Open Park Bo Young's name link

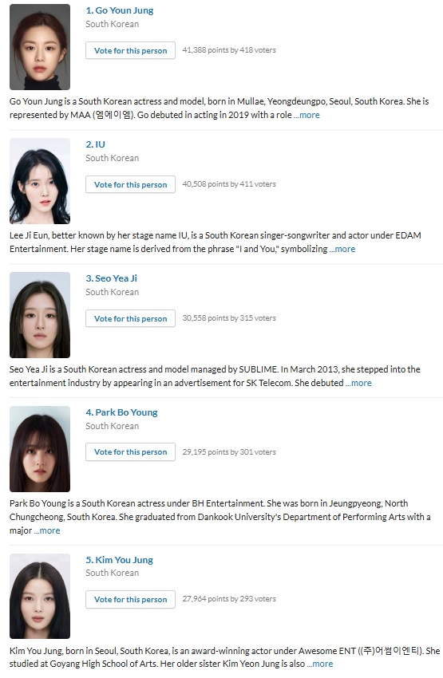point(121,412)
